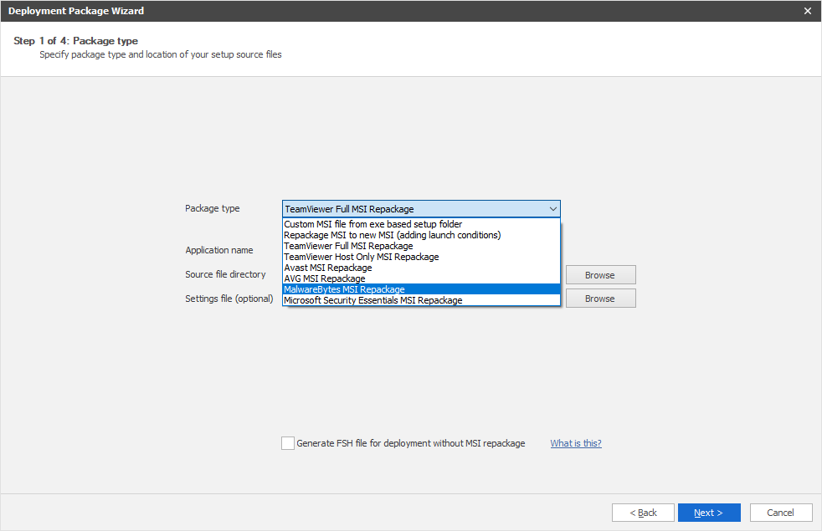
Task: Choose Repackage MSI to new MSI option
Action: pyautogui.click(x=421, y=235)
